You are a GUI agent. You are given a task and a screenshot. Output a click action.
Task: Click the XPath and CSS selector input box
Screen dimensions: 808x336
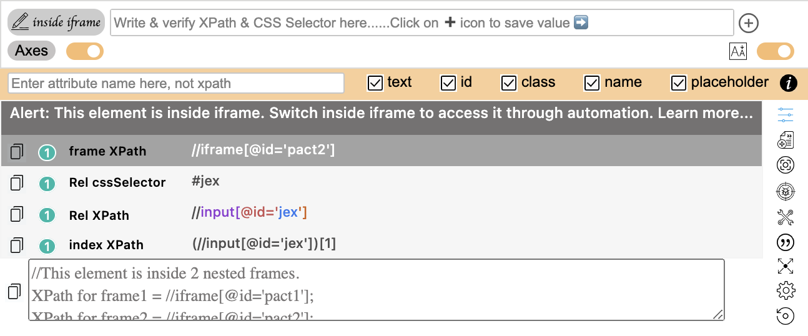click(x=422, y=22)
